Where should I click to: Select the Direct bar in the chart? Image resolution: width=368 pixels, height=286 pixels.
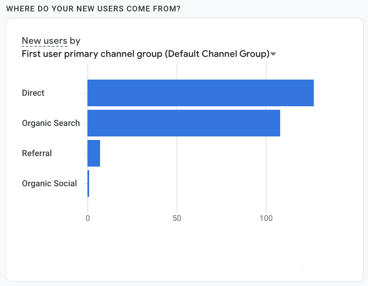[200, 93]
